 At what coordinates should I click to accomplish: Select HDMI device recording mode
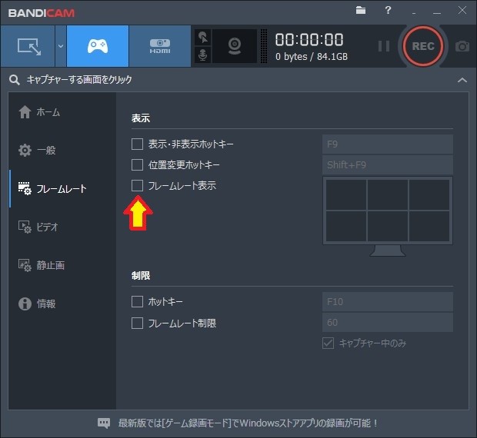(x=159, y=46)
